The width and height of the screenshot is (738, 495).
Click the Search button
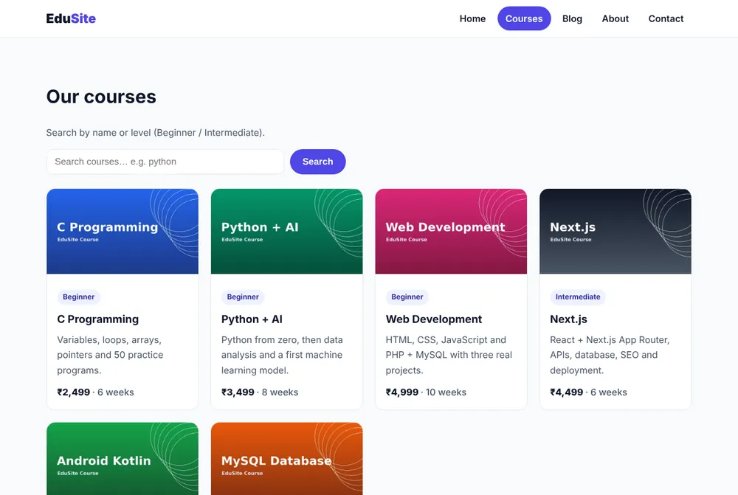(317, 162)
